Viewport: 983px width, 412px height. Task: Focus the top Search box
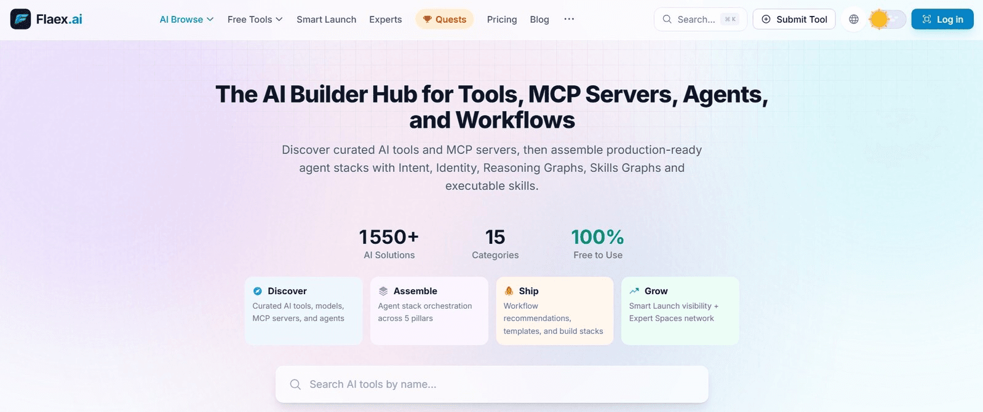700,19
